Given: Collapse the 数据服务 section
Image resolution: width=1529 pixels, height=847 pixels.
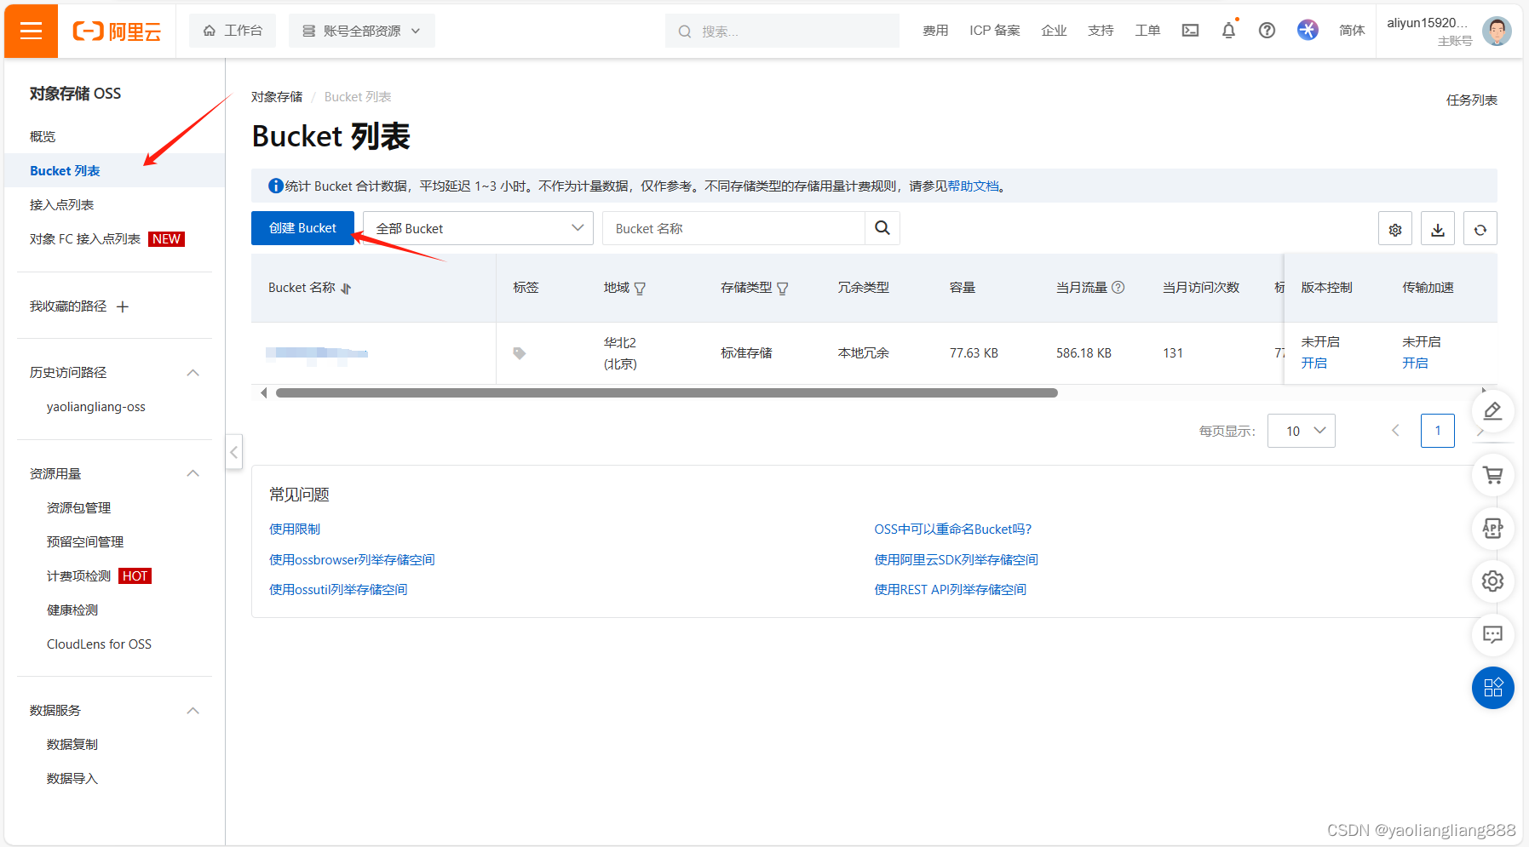Looking at the screenshot, I should pos(193,711).
